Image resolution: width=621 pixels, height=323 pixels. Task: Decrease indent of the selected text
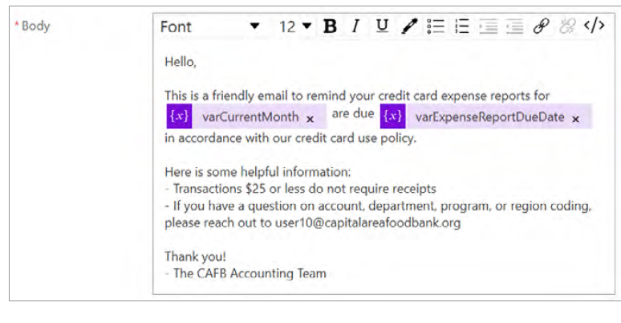tap(515, 27)
